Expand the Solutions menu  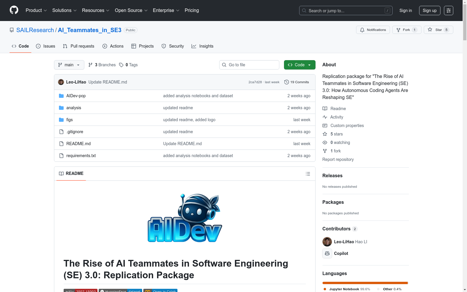point(65,11)
